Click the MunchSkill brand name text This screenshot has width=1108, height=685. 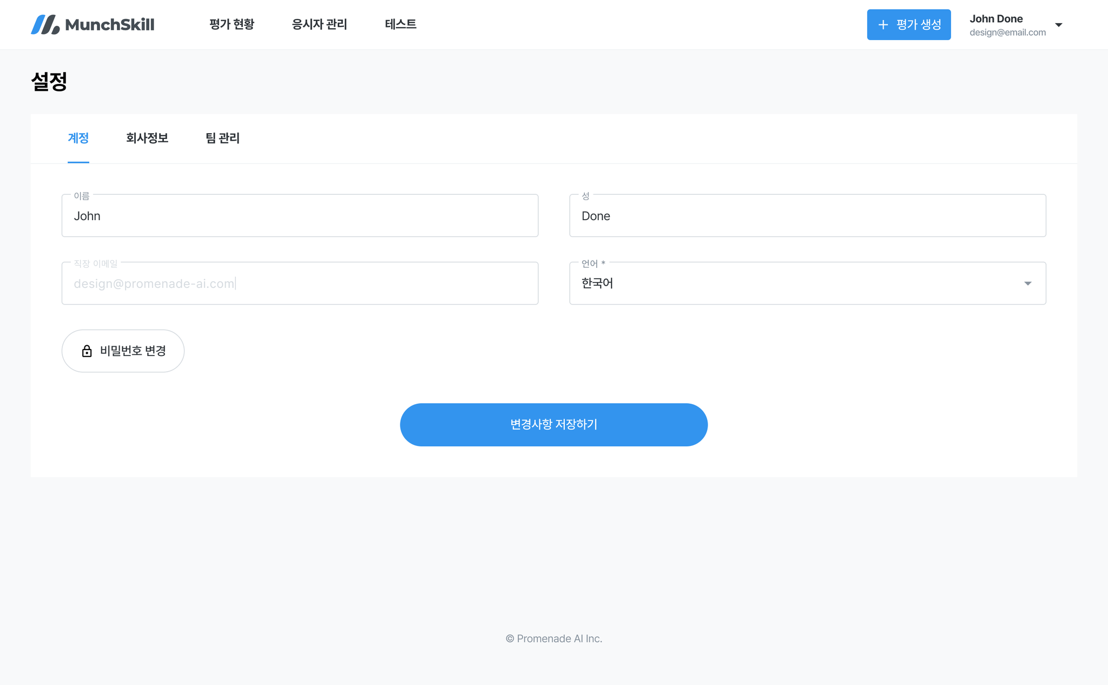(110, 25)
